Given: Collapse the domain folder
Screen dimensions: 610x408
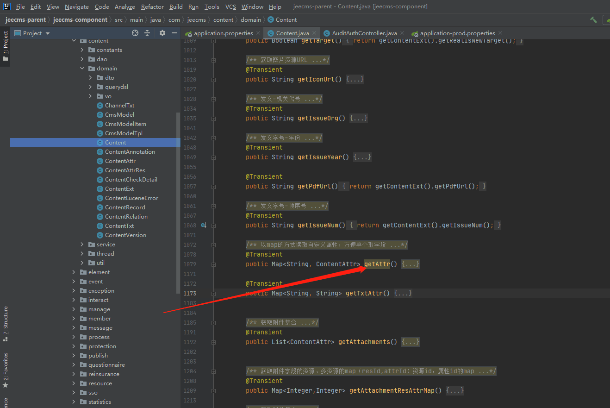Looking at the screenshot, I should (x=82, y=69).
